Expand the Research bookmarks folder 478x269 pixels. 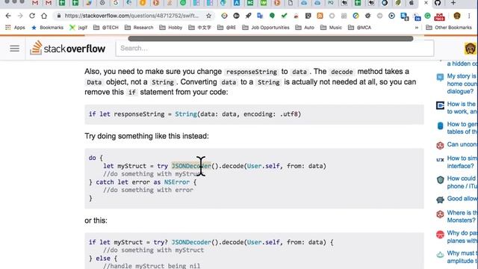(139, 28)
